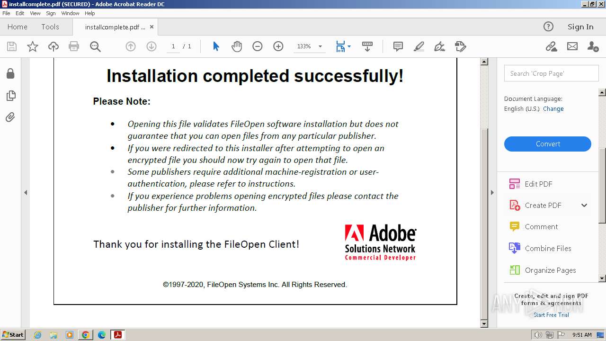This screenshot has height=341, width=606.
Task: Open File Explorer from the taskbar
Action: tap(53, 335)
